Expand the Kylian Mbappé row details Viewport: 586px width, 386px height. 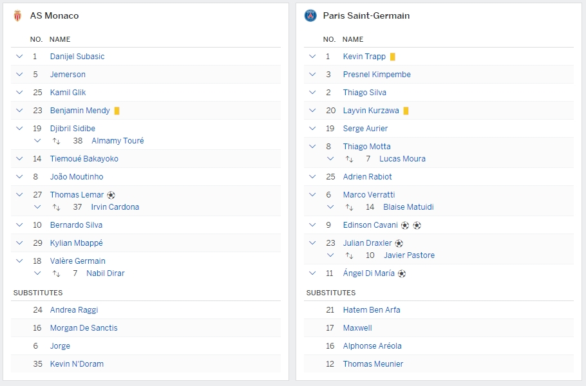[20, 243]
